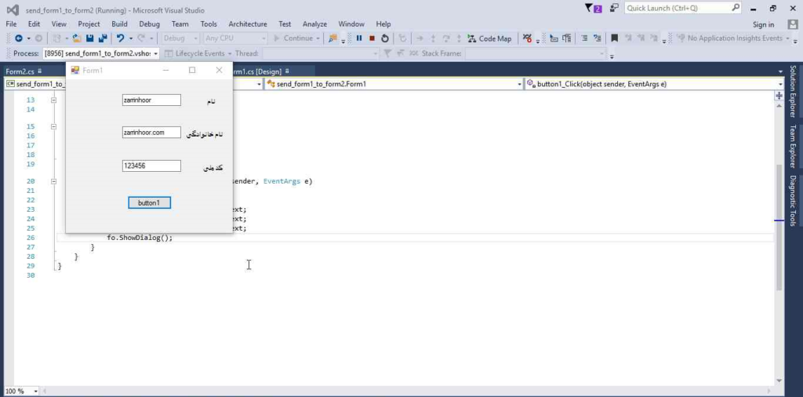
Task: Click the Sign in link
Action: [x=763, y=24]
